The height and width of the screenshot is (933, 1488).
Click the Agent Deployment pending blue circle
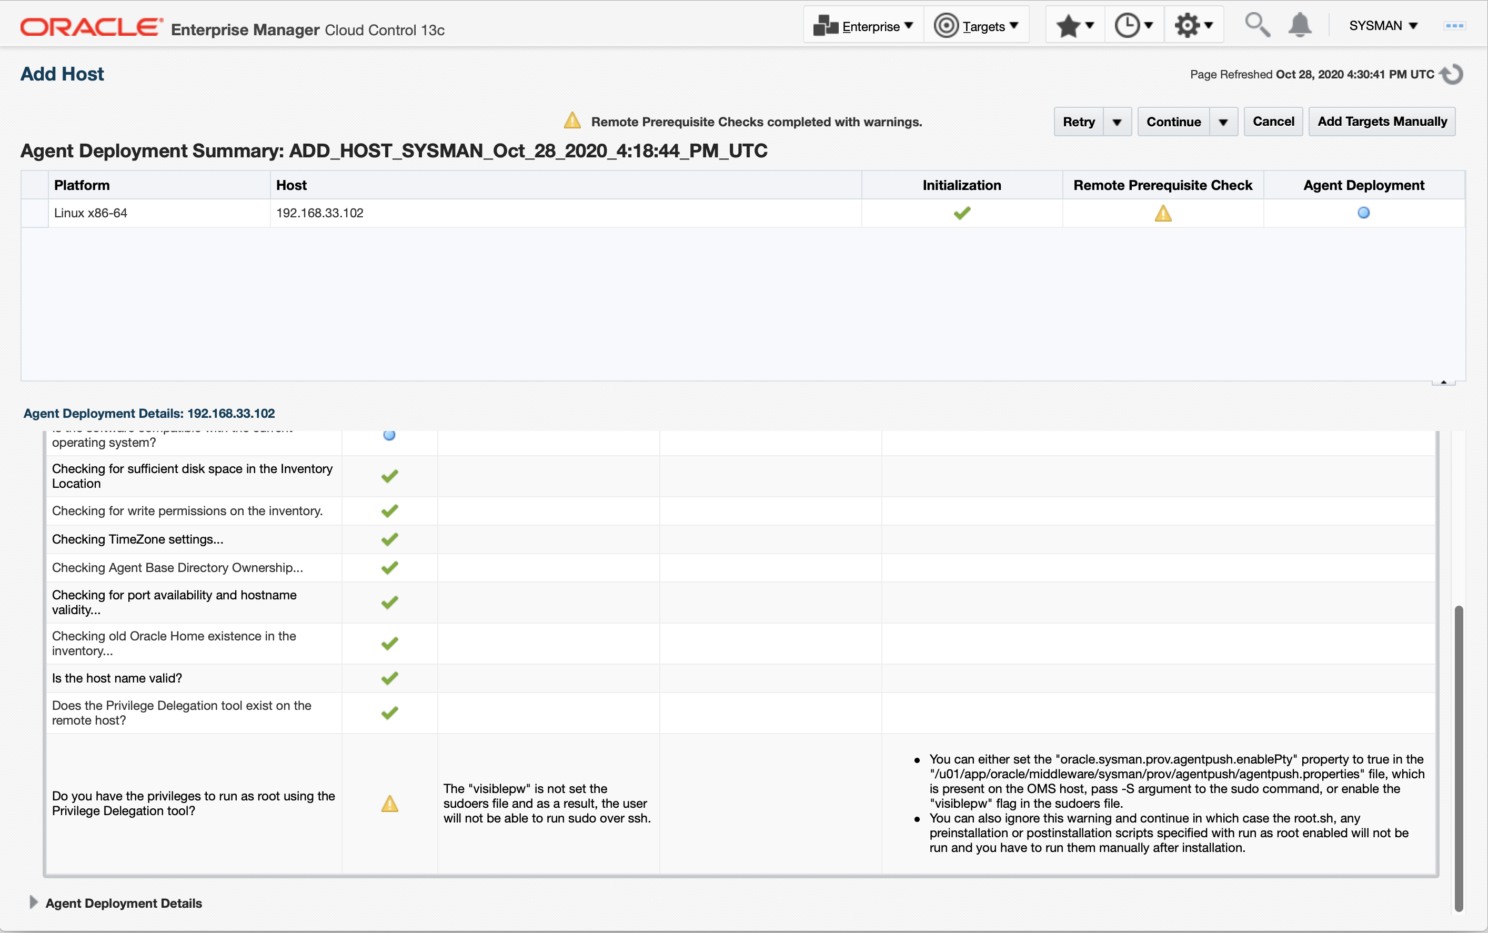point(1364,213)
